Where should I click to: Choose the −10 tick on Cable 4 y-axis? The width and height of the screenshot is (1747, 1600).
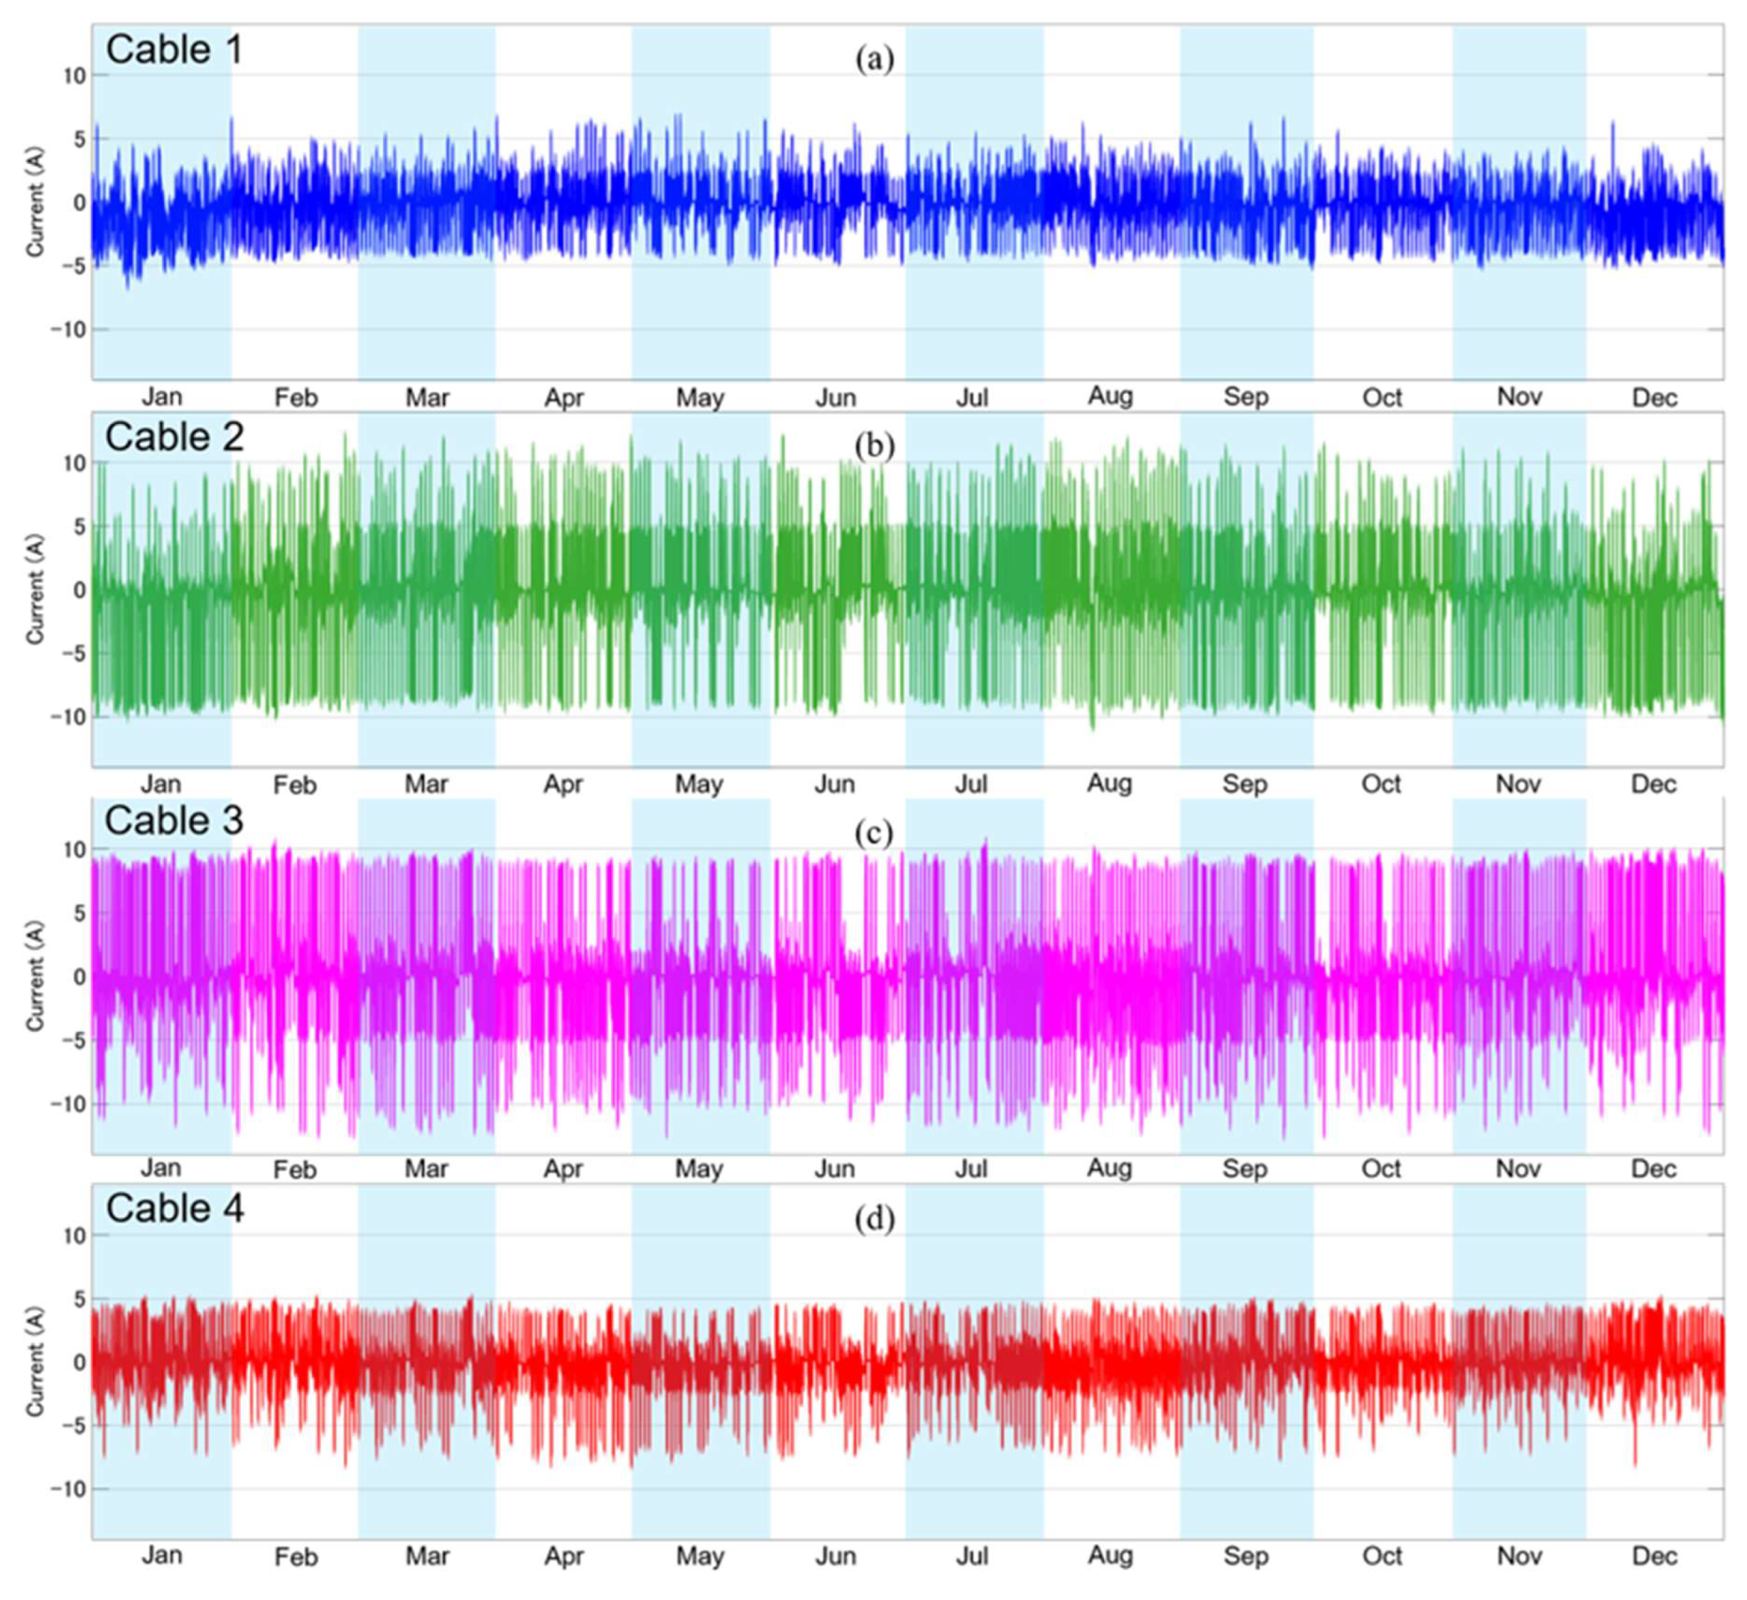point(67,1489)
